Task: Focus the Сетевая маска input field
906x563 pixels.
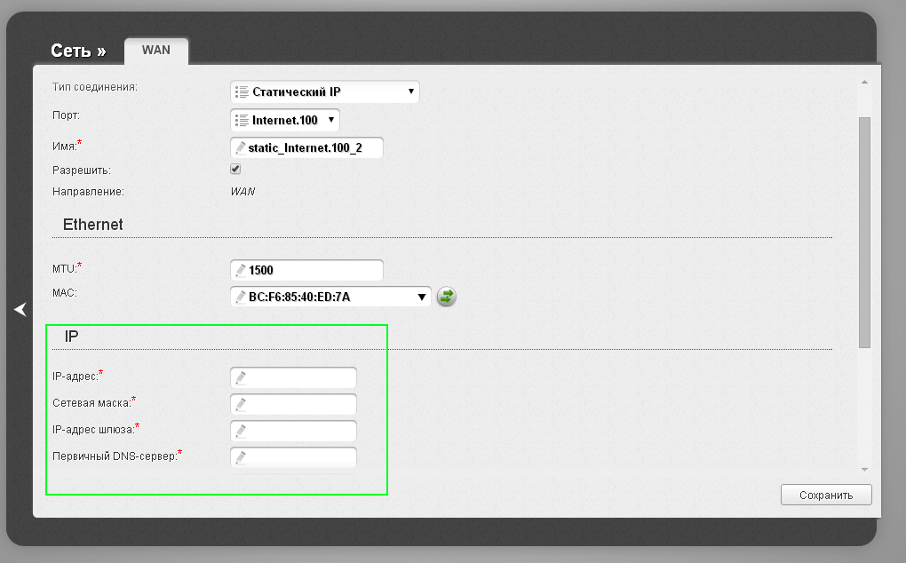Action: click(x=293, y=404)
